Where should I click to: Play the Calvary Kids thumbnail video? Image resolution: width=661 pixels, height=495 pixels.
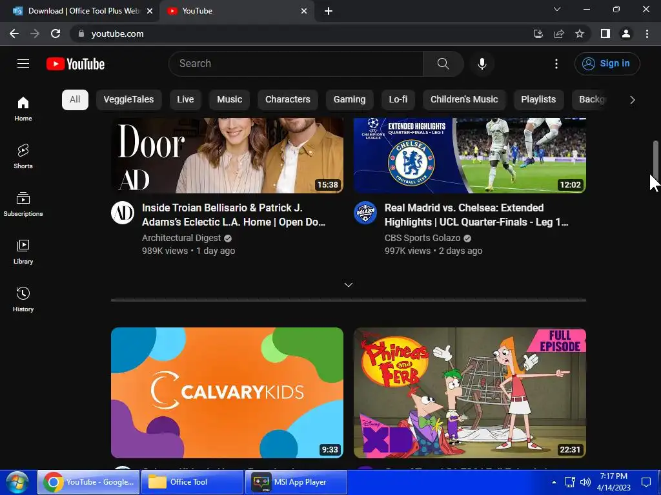coord(227,393)
